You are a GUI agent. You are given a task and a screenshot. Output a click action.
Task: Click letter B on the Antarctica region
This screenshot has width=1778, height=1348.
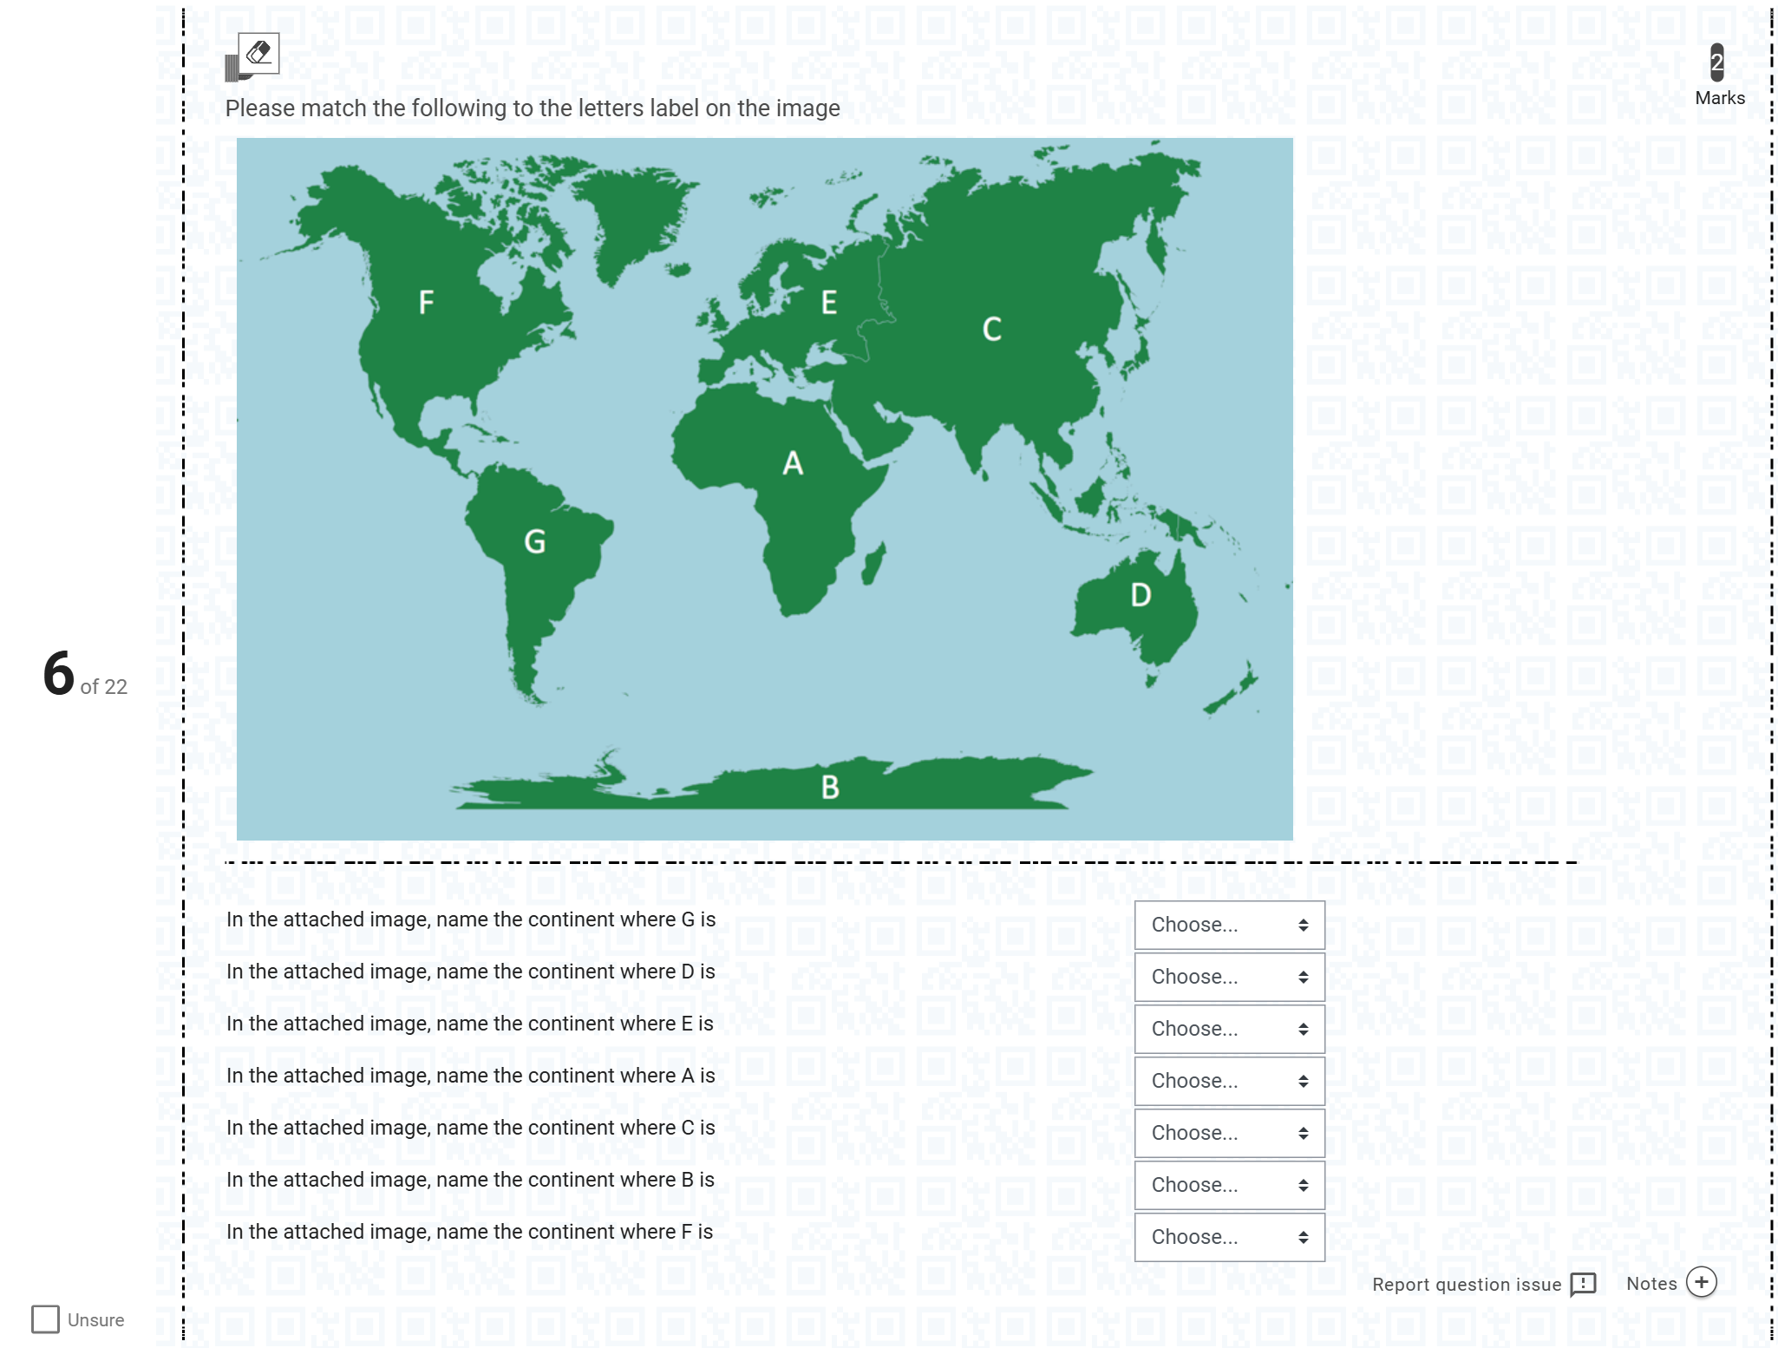point(830,787)
